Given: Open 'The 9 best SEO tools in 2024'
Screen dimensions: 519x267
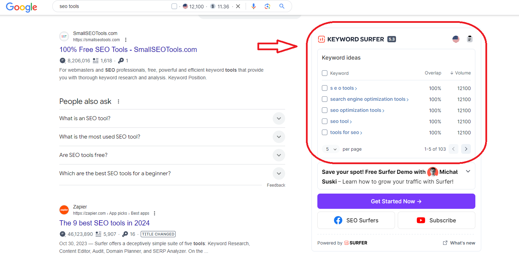Looking at the screenshot, I should pos(104,223).
